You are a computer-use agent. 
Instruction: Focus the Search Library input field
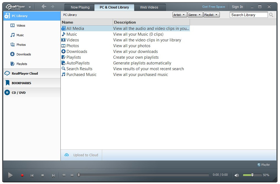(x=249, y=15)
